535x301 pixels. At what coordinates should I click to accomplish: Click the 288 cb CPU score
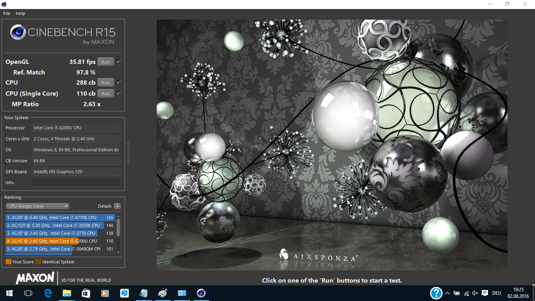click(86, 83)
